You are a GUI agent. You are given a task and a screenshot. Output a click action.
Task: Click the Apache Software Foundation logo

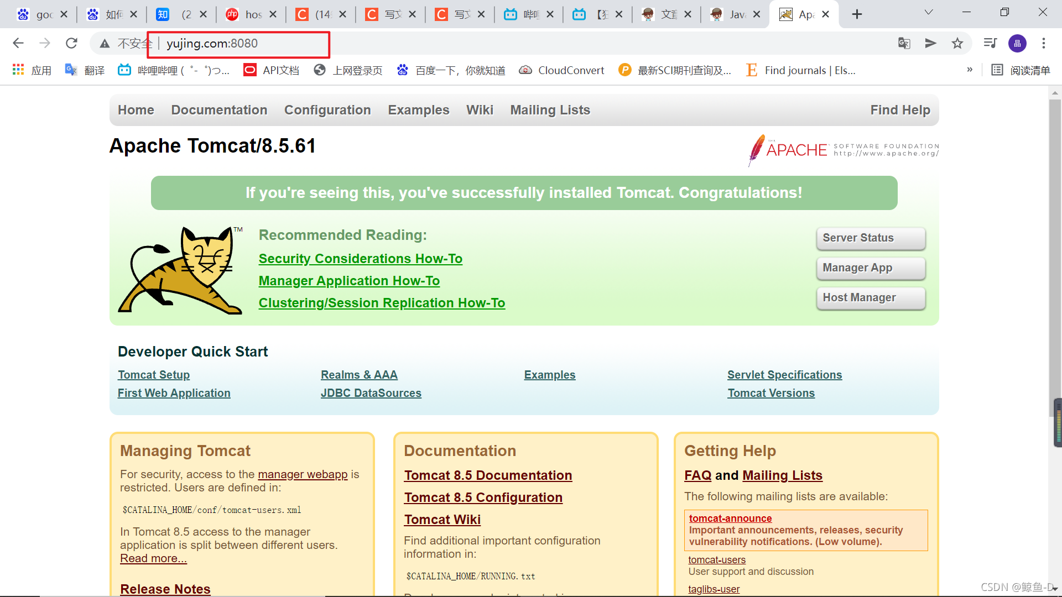click(843, 150)
